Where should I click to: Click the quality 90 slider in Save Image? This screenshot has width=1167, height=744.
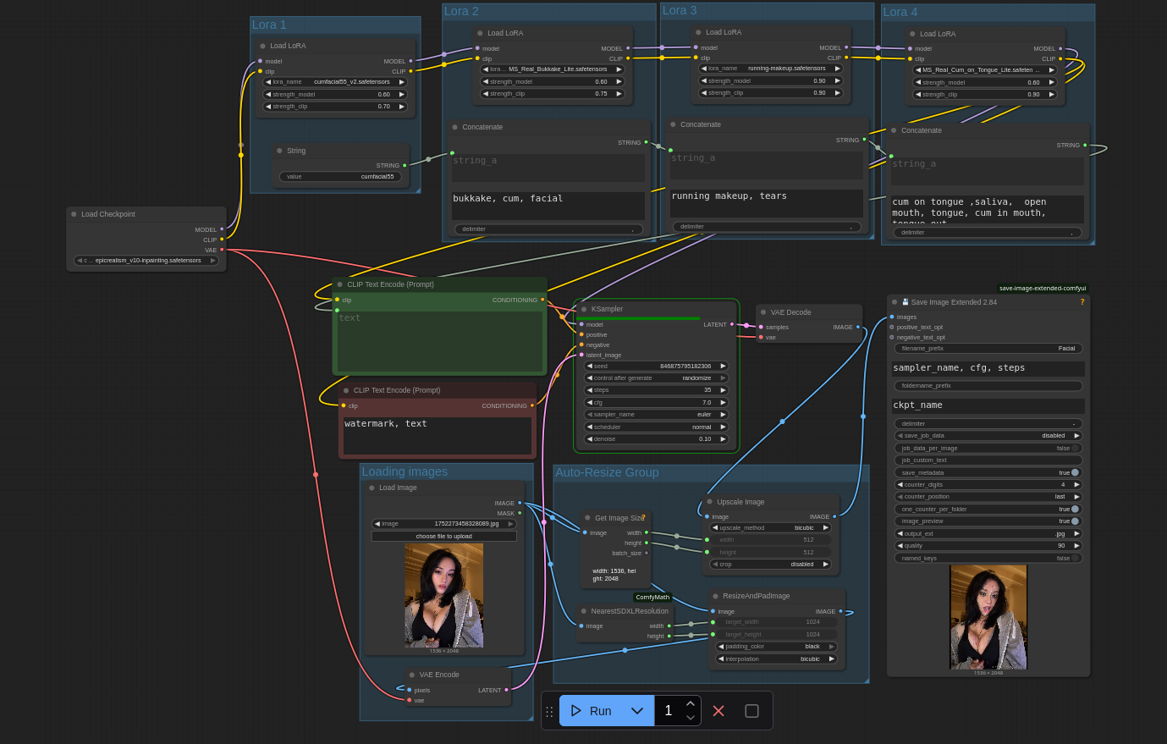coord(988,545)
